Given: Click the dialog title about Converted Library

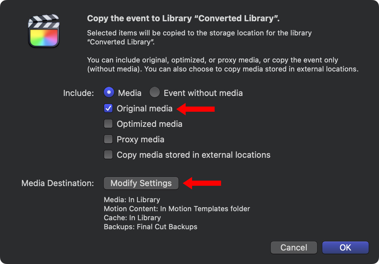Looking at the screenshot, I should [183, 18].
